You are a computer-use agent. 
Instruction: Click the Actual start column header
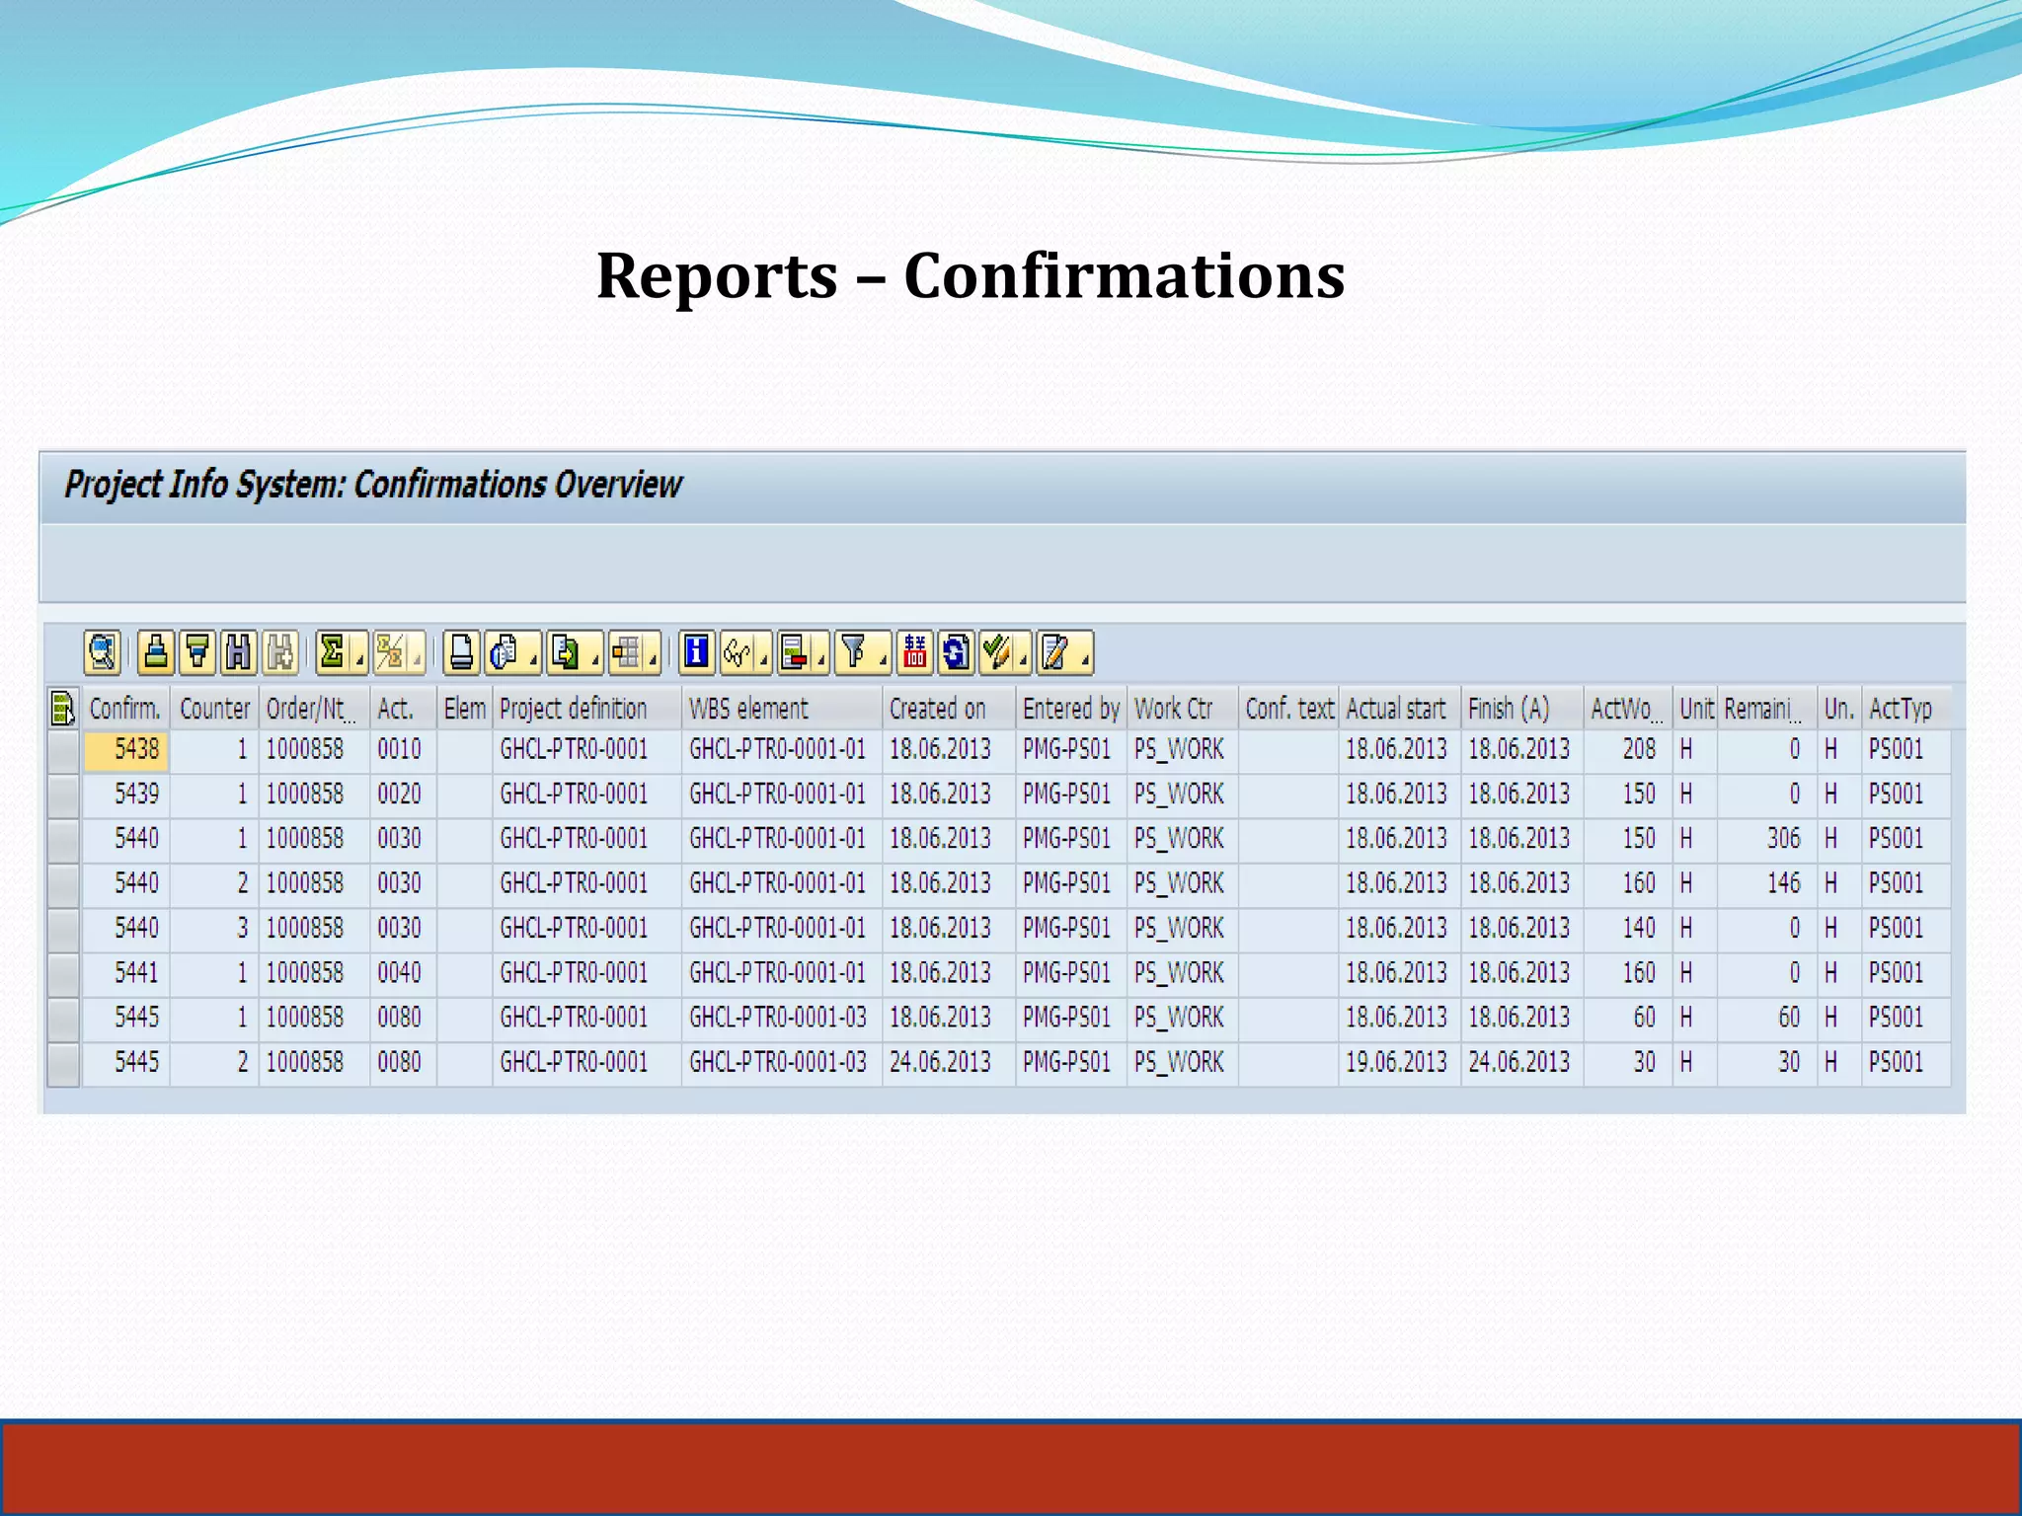pos(1400,708)
